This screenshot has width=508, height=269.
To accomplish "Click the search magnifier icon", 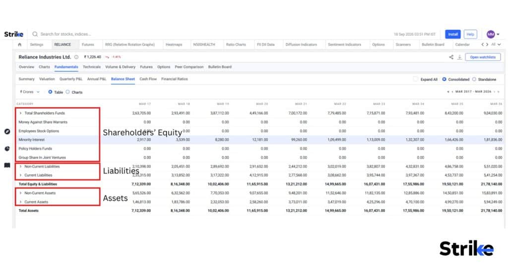I will pos(35,34).
